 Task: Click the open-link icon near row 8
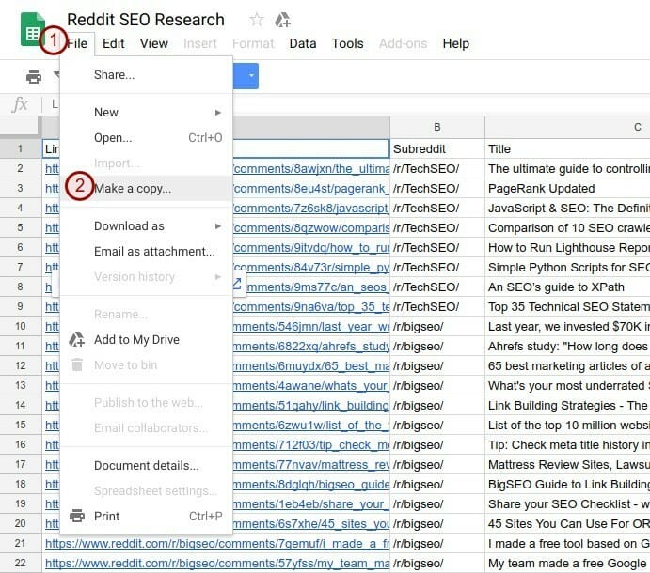click(236, 284)
